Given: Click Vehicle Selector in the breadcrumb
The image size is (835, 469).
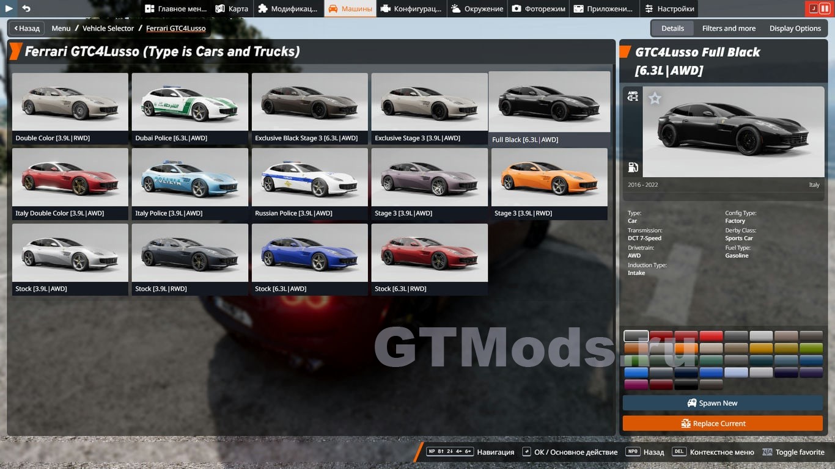Looking at the screenshot, I should pyautogui.click(x=108, y=28).
